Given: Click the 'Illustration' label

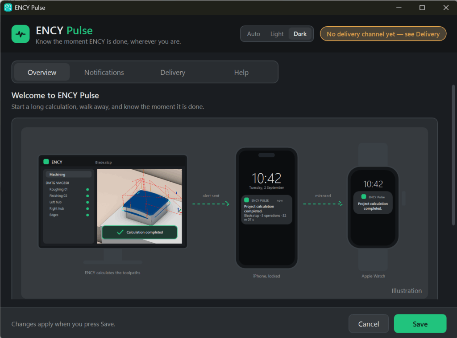Looking at the screenshot, I should 407,291.
